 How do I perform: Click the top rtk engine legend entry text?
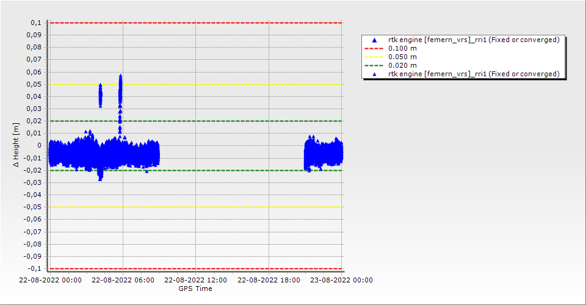point(474,40)
